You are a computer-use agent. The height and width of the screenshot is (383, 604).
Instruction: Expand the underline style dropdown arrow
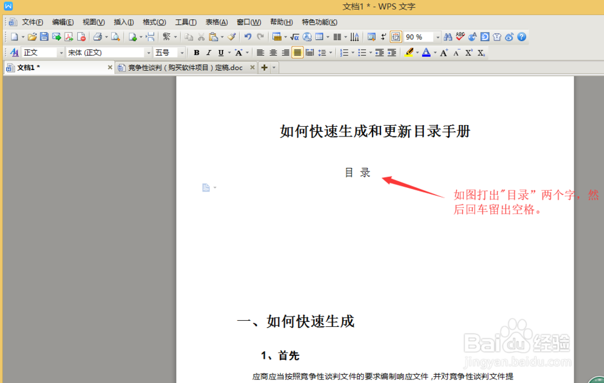(x=229, y=53)
